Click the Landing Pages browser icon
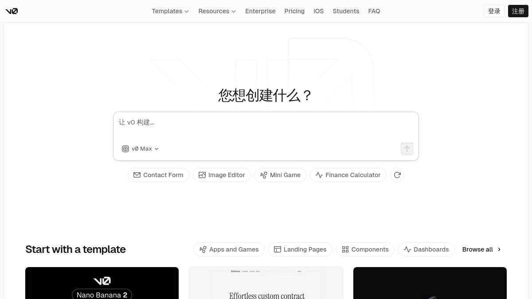 coord(278,249)
